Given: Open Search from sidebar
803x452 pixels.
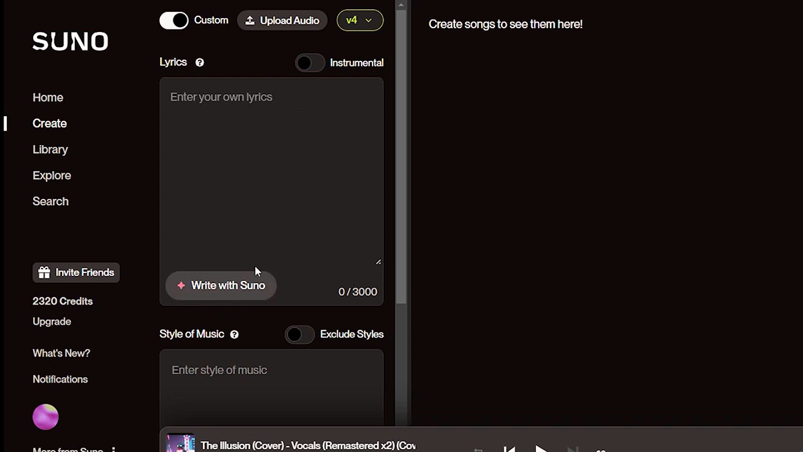Looking at the screenshot, I should coord(51,201).
